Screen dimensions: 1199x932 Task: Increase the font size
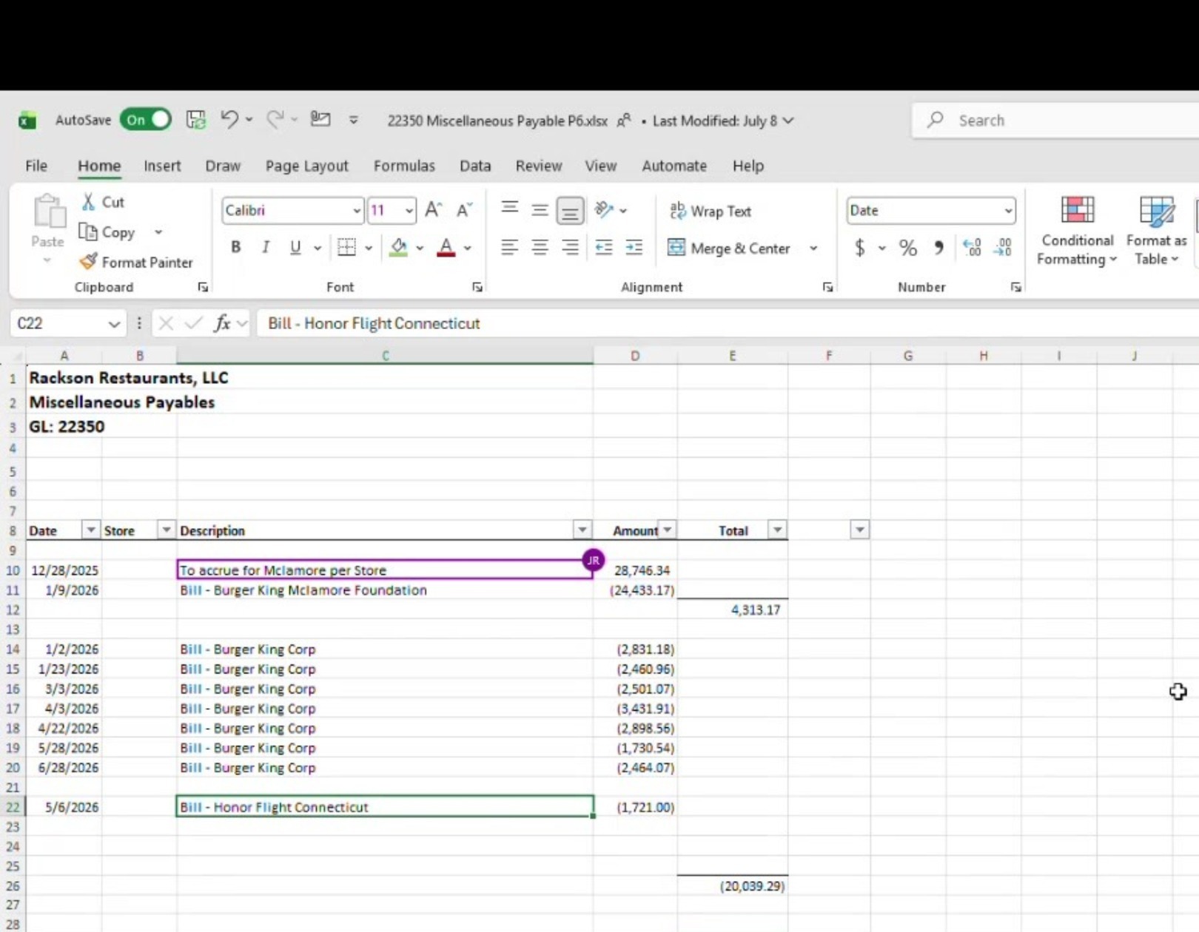point(434,211)
